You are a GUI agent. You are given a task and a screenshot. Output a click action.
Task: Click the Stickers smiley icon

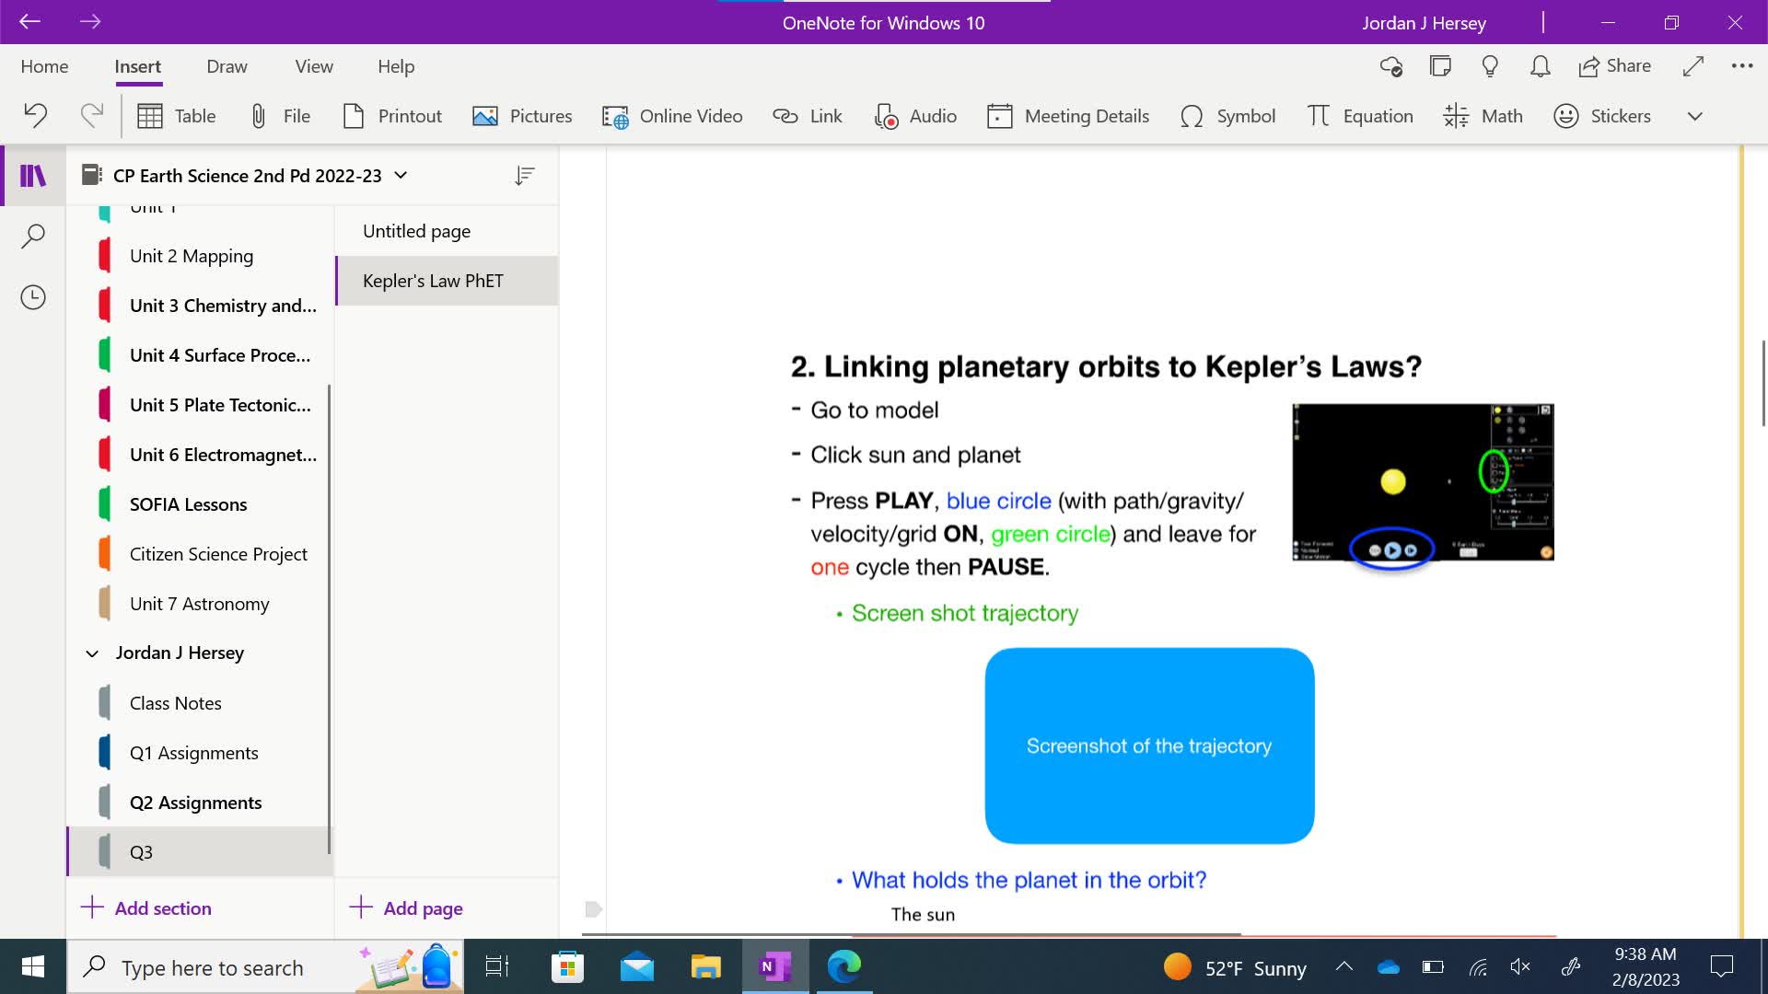point(1565,116)
